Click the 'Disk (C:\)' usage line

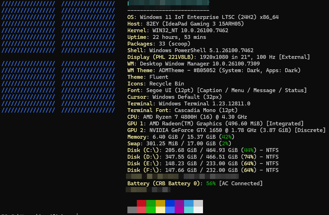pyautogui.click(x=203, y=150)
